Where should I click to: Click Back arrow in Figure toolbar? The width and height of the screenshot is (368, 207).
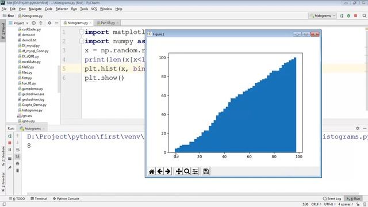(160, 171)
